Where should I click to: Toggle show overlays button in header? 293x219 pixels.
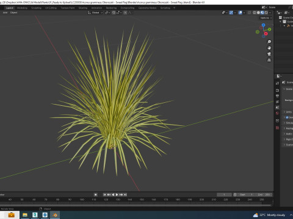pos(241,13)
